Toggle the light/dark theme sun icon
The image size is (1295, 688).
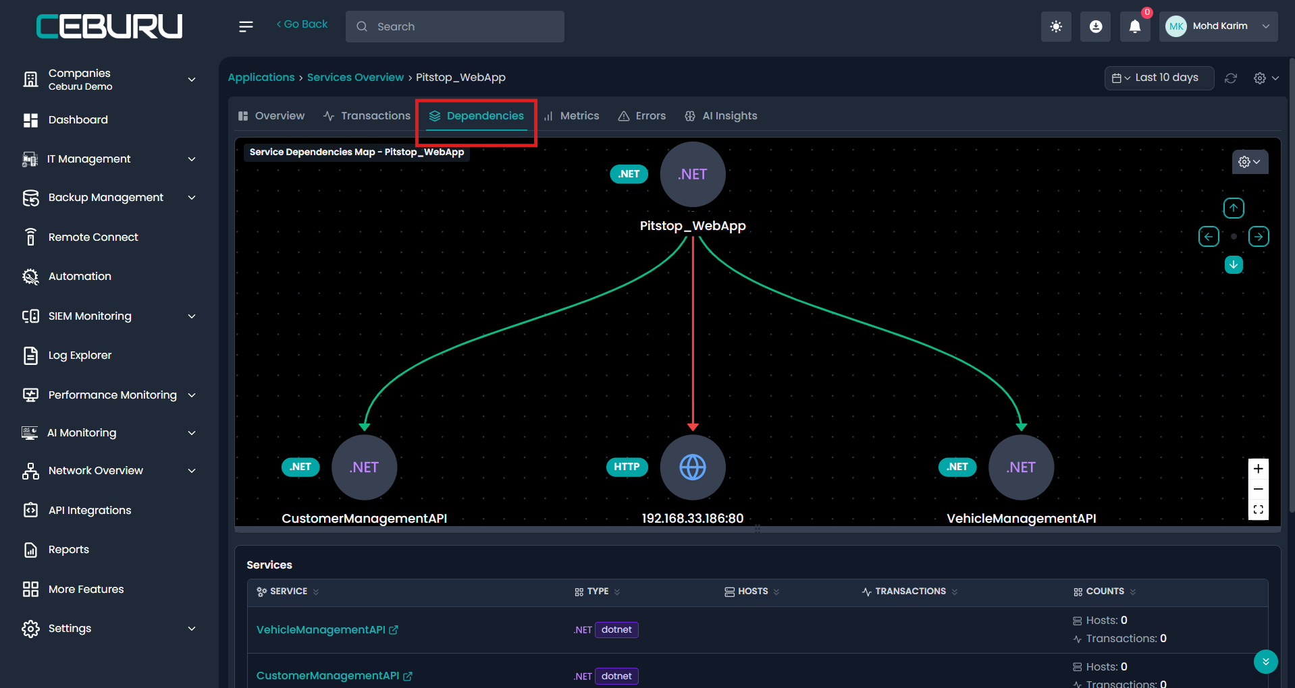pyautogui.click(x=1056, y=26)
